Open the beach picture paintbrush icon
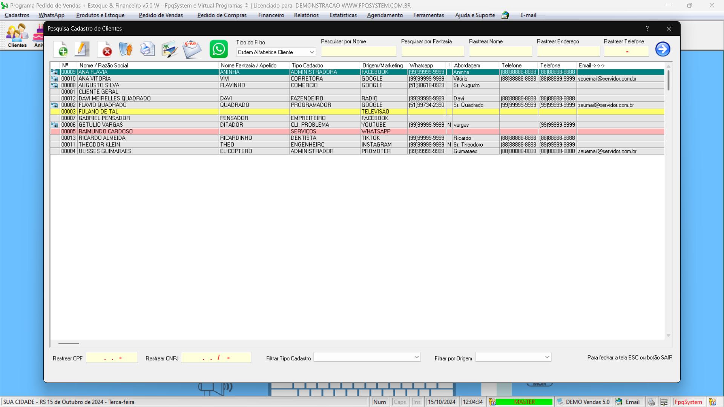The width and height of the screenshot is (724, 407). pyautogui.click(x=169, y=49)
